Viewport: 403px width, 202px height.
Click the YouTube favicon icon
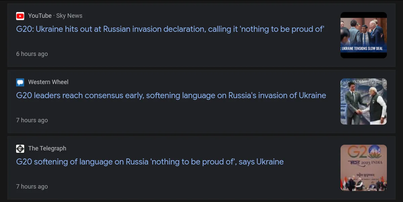point(20,16)
